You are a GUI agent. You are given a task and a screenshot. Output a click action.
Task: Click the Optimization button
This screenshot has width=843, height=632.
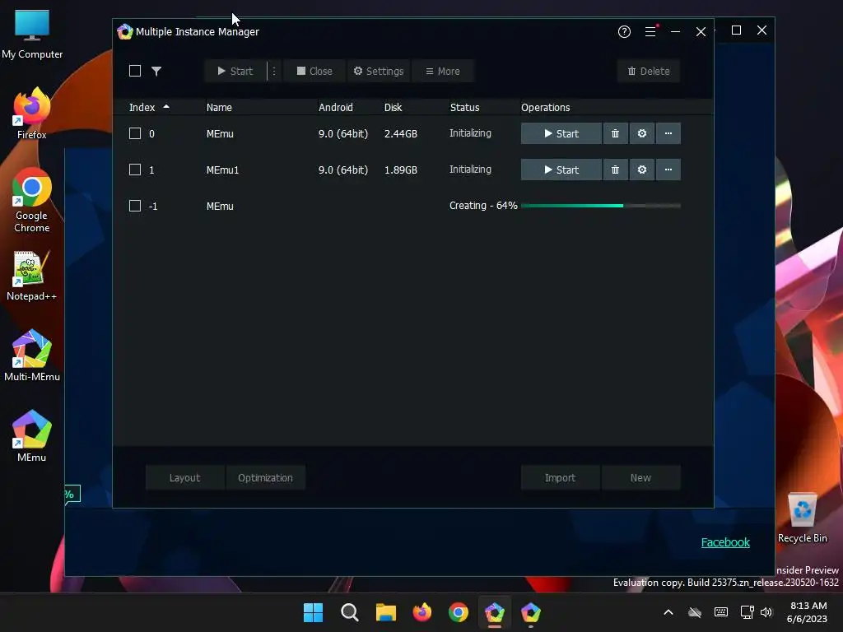[266, 478]
